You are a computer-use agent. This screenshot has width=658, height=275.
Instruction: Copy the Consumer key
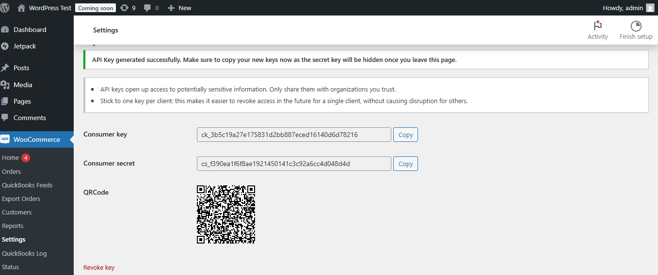pos(405,135)
